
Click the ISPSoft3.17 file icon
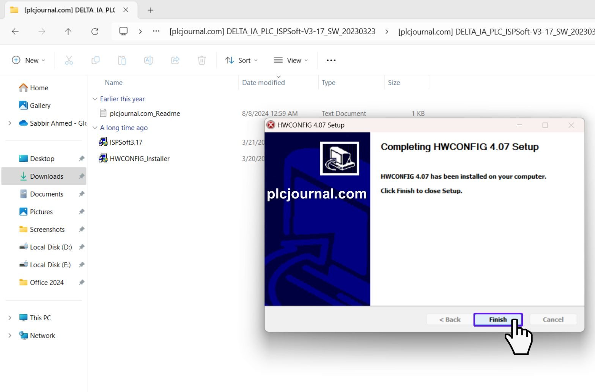pyautogui.click(x=103, y=142)
